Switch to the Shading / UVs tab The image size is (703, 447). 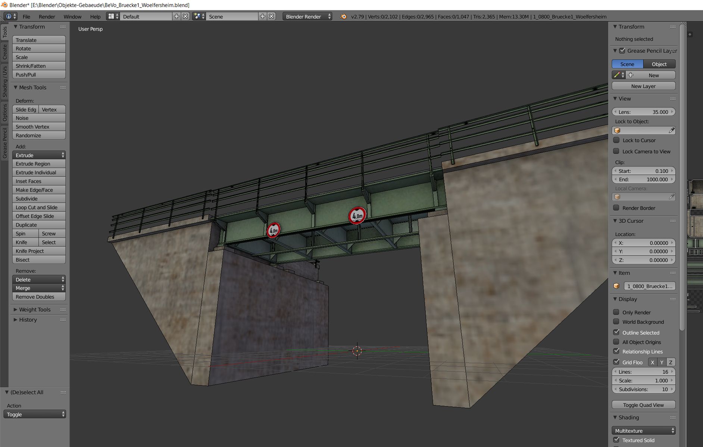click(x=4, y=82)
